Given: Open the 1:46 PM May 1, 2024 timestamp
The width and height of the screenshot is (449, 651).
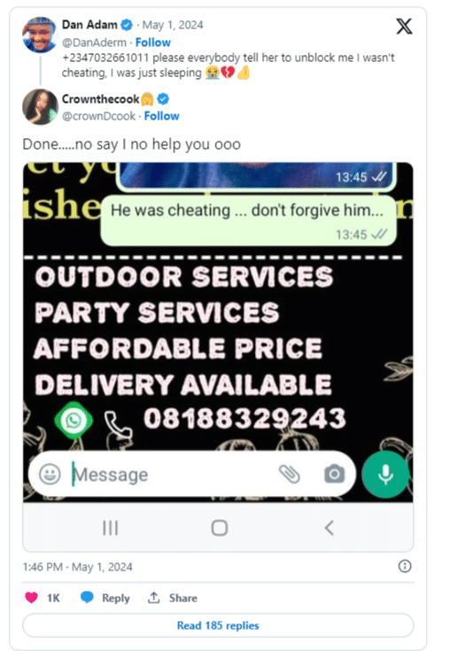Looking at the screenshot, I should click(78, 567).
